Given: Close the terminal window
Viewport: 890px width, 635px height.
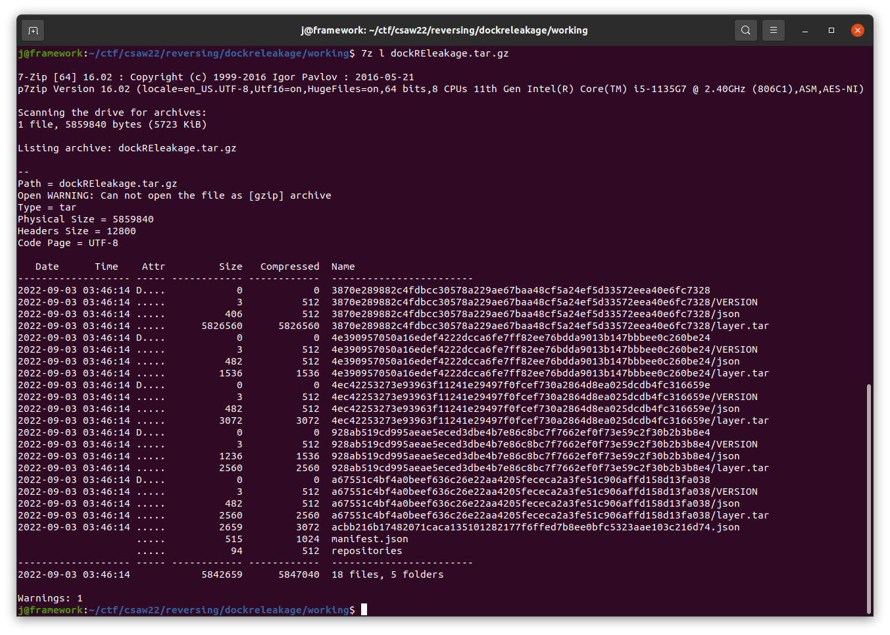Looking at the screenshot, I should coord(857,30).
